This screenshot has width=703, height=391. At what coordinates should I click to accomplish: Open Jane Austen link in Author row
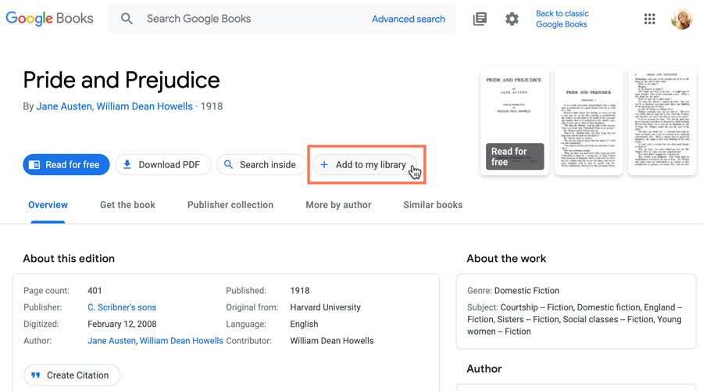pyautogui.click(x=112, y=341)
